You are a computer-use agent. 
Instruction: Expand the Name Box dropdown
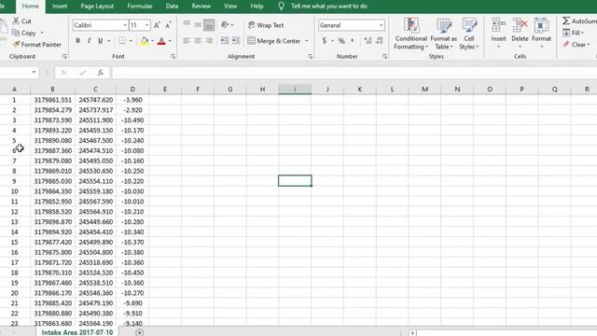coord(34,72)
